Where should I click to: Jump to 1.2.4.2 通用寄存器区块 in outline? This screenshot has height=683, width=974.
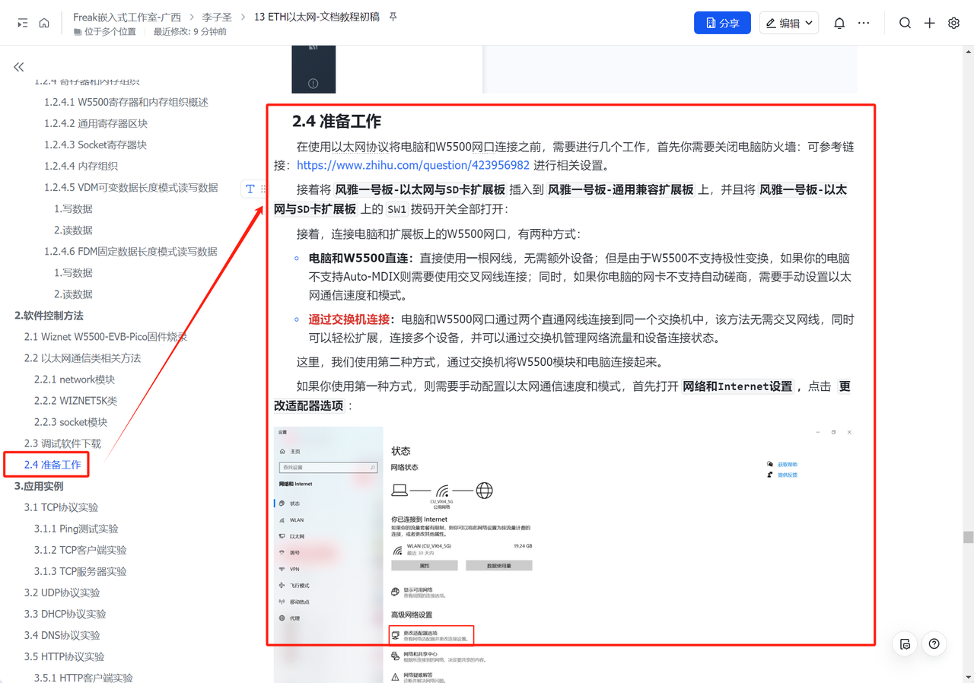(96, 123)
